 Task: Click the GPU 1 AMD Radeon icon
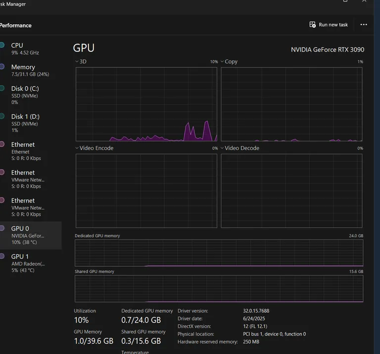[2, 256]
